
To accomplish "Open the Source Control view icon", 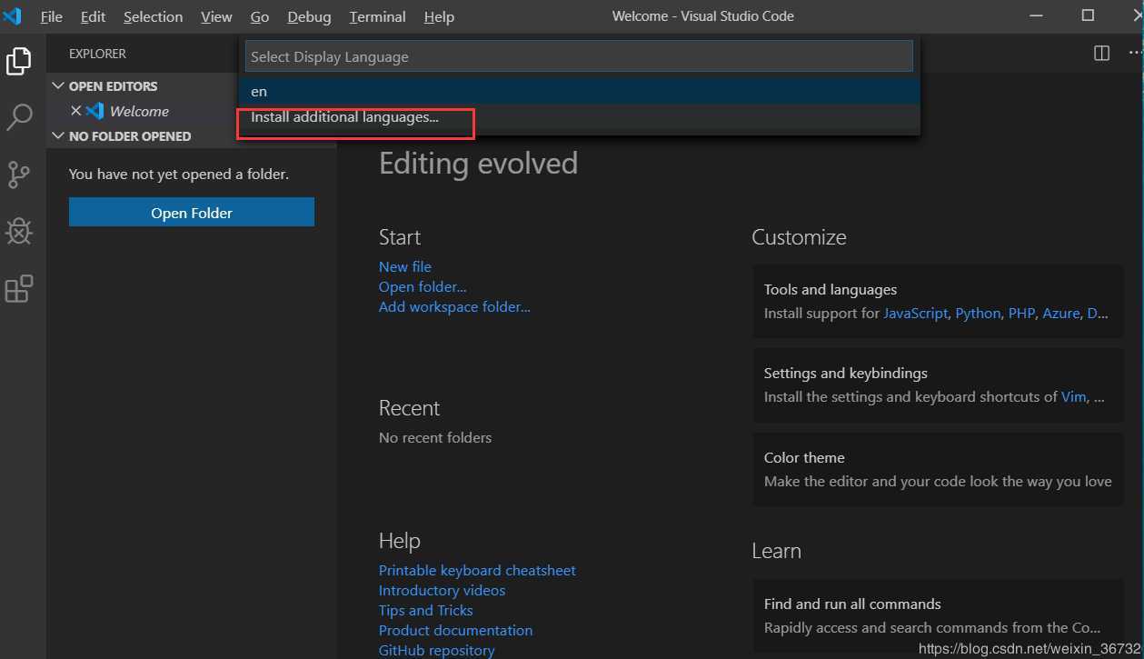I will point(19,175).
